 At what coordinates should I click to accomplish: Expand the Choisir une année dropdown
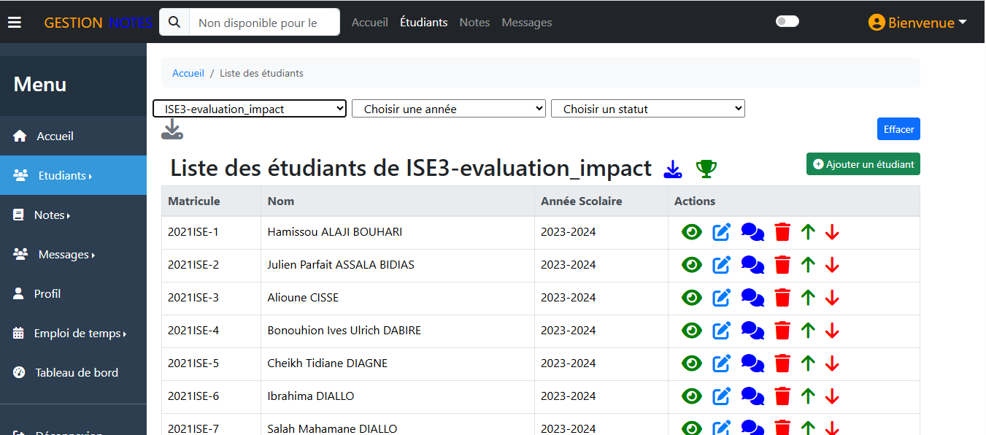(x=448, y=108)
